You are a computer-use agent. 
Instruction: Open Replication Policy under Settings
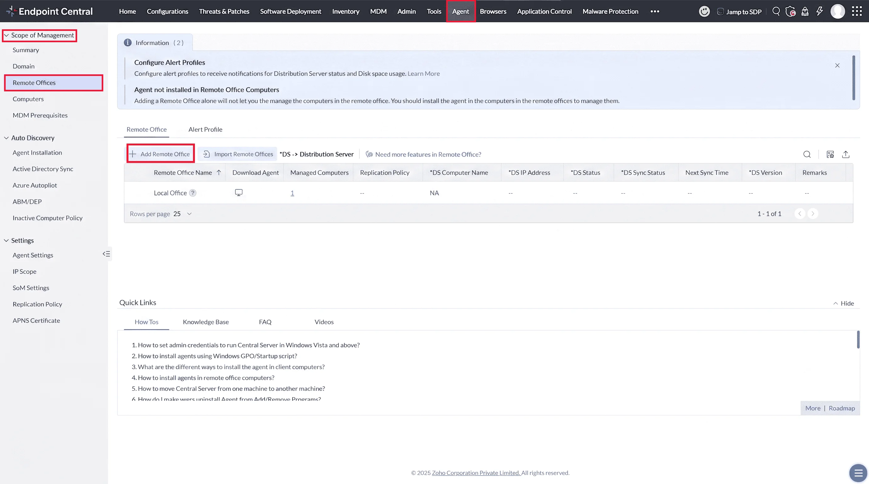(x=37, y=304)
